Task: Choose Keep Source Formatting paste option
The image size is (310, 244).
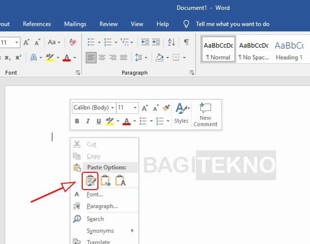Action: pyautogui.click(x=90, y=181)
